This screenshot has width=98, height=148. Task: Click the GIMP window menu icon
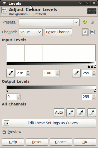pyautogui.click(x=4, y=3)
